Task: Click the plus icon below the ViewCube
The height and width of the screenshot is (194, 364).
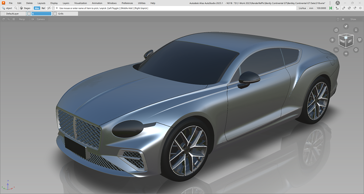Action: [x=346, y=53]
